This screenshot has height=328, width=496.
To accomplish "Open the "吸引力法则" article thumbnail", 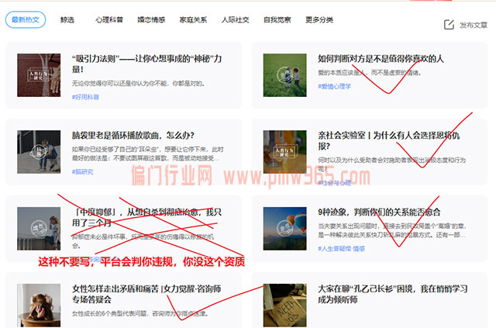I will (x=39, y=75).
